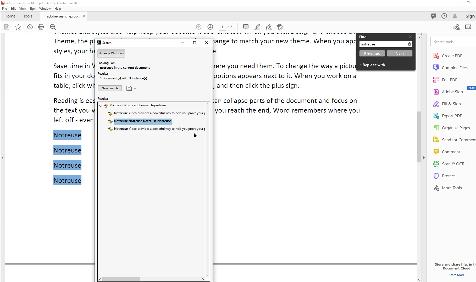Click the Find text input field

(383, 44)
